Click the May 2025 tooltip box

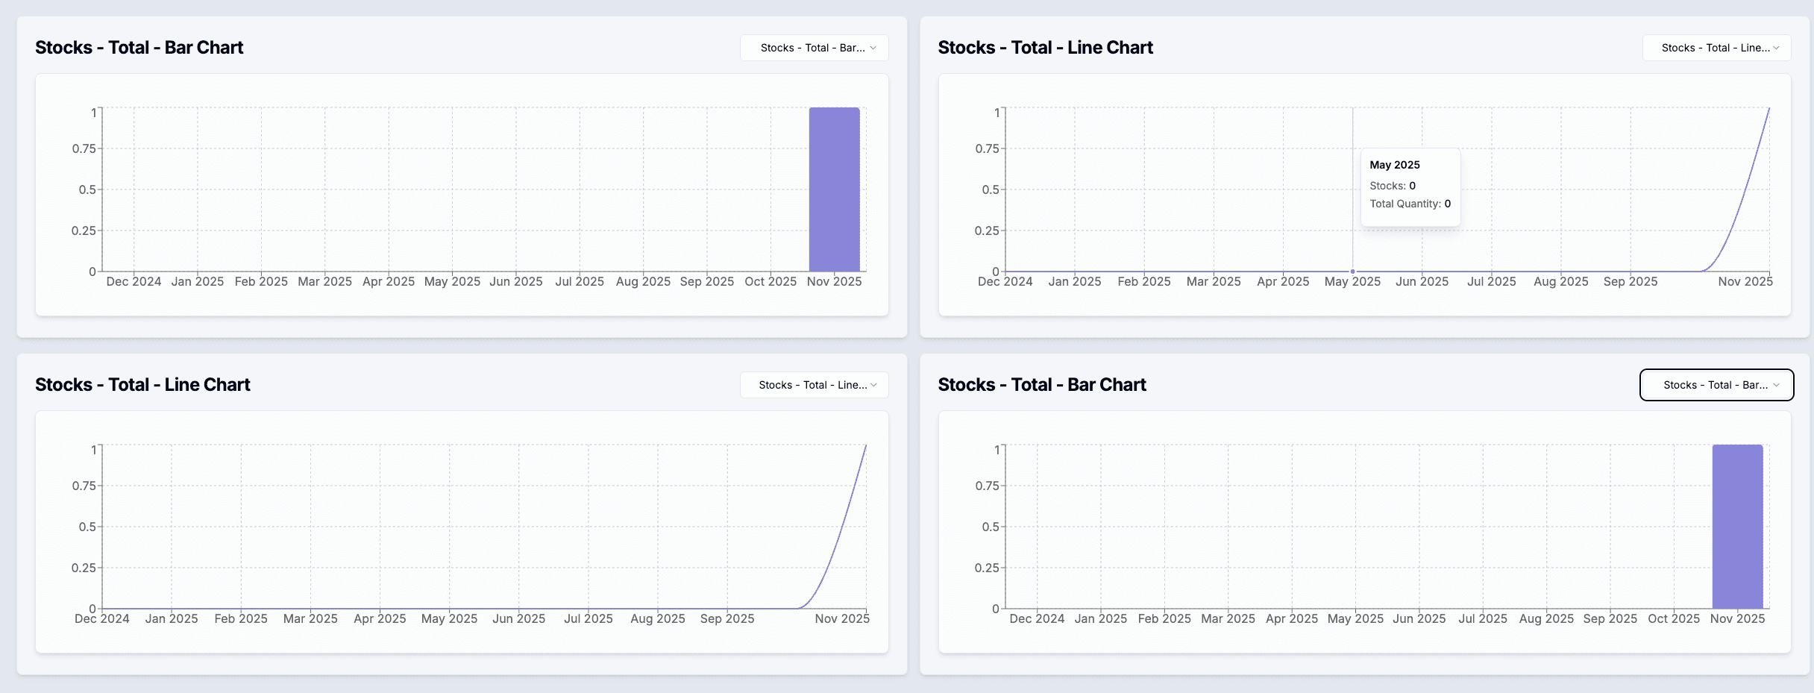[1410, 185]
